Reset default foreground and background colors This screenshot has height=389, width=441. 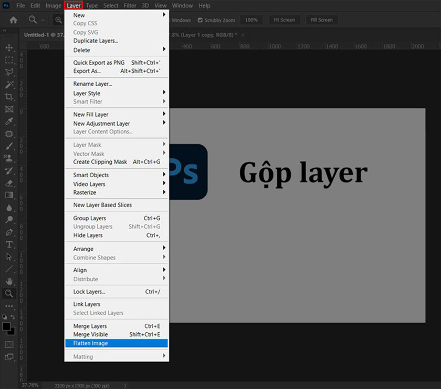tap(5, 317)
